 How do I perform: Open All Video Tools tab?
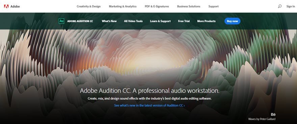[x=133, y=21]
